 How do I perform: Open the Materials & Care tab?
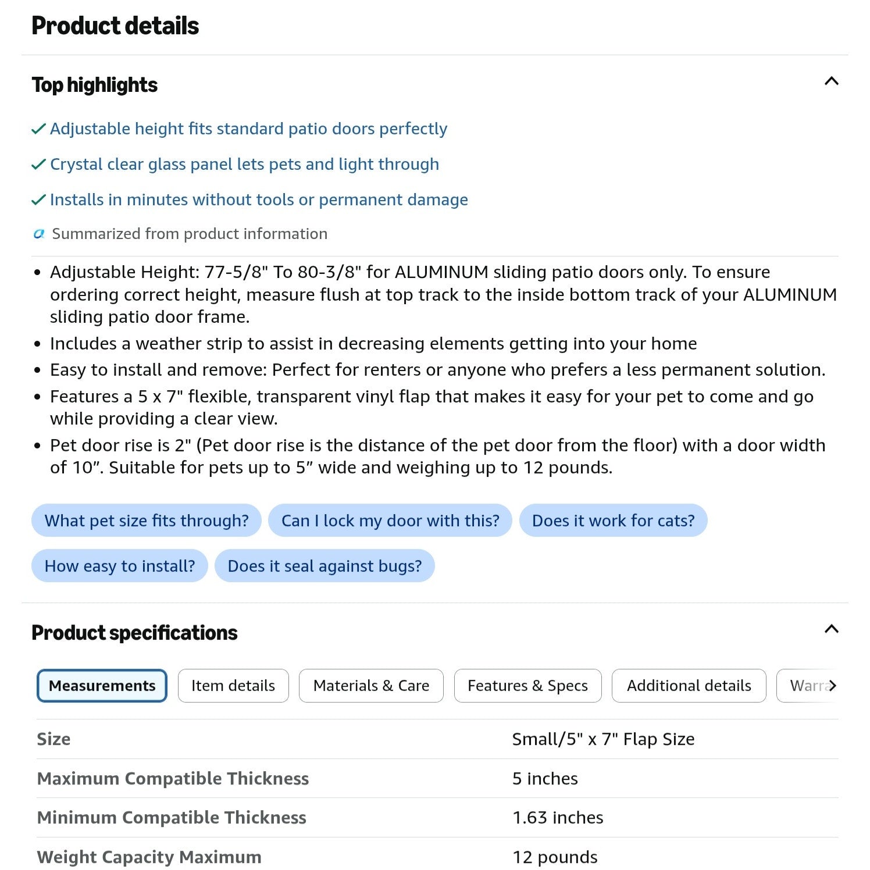(371, 686)
